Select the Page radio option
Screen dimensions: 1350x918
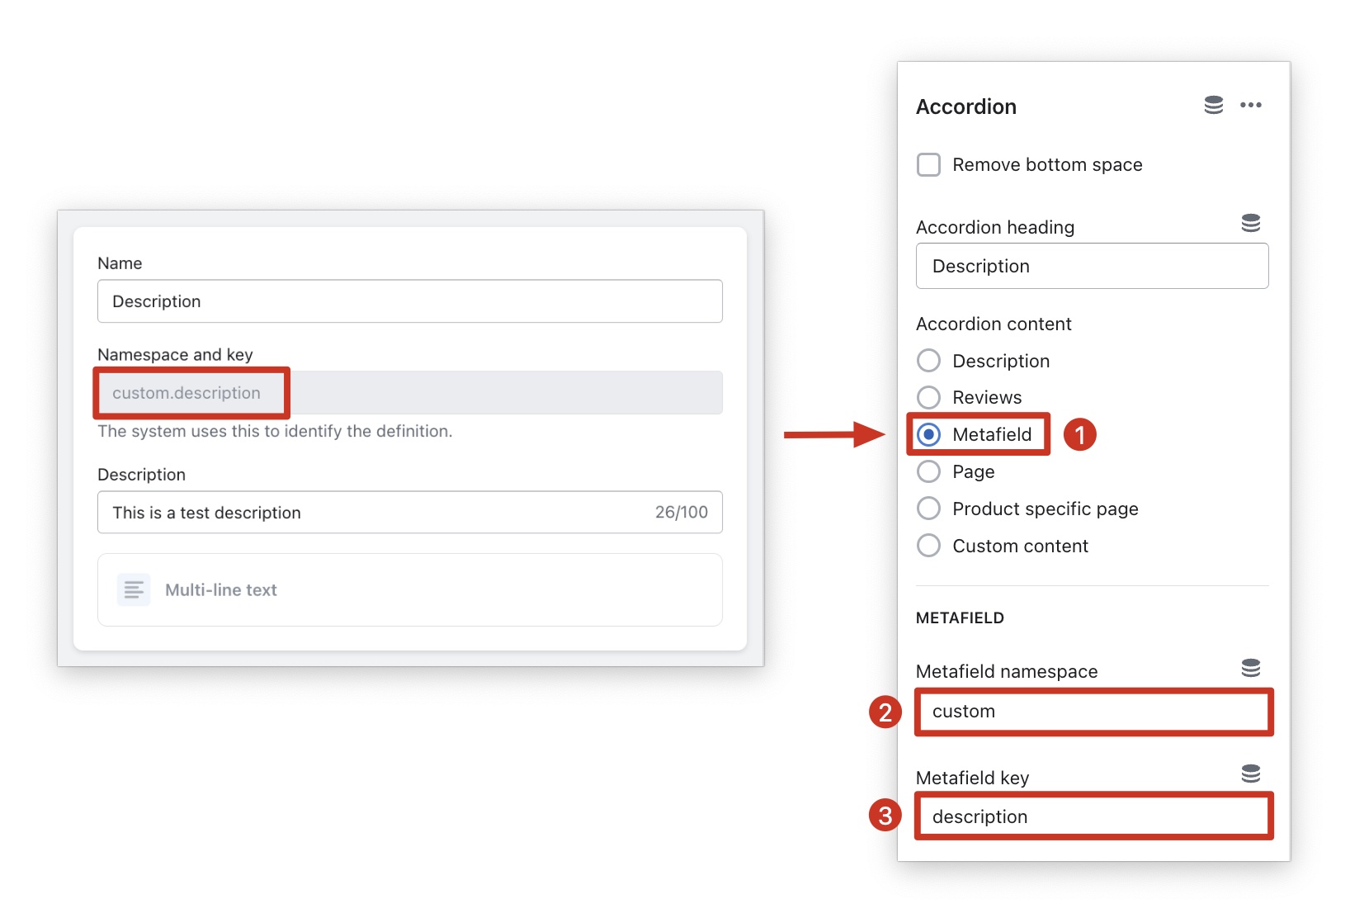pos(928,471)
